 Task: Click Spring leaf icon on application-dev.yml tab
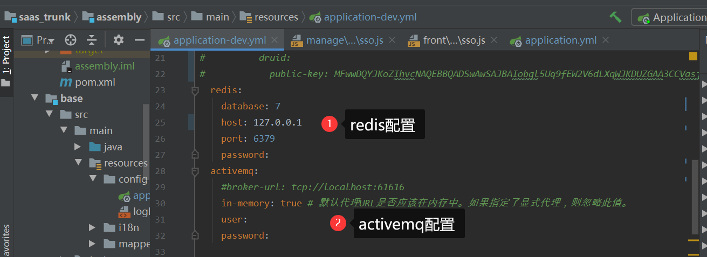pyautogui.click(x=163, y=41)
